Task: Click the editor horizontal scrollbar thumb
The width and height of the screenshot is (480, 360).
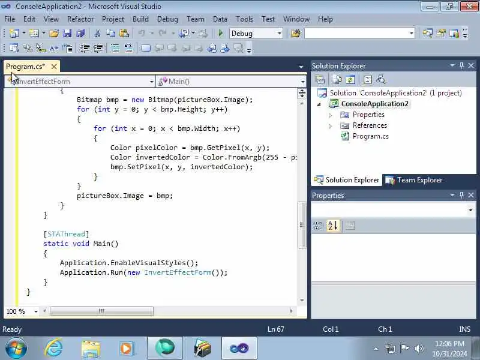Action: [x=101, y=311]
